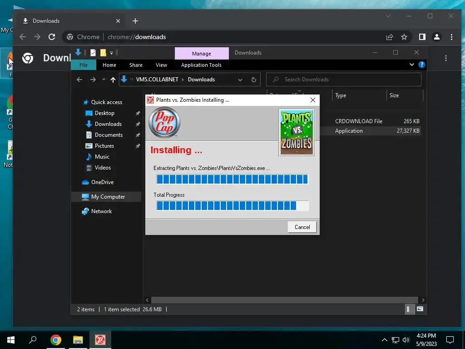Open Chrome profile icon
Screen dimensions: 465x349
pyautogui.click(x=437, y=37)
